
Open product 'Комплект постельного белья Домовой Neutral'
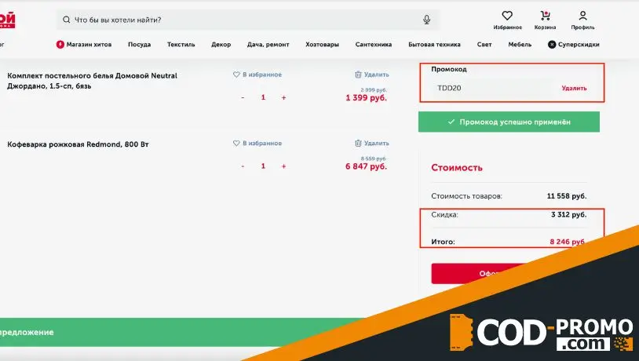(92, 81)
